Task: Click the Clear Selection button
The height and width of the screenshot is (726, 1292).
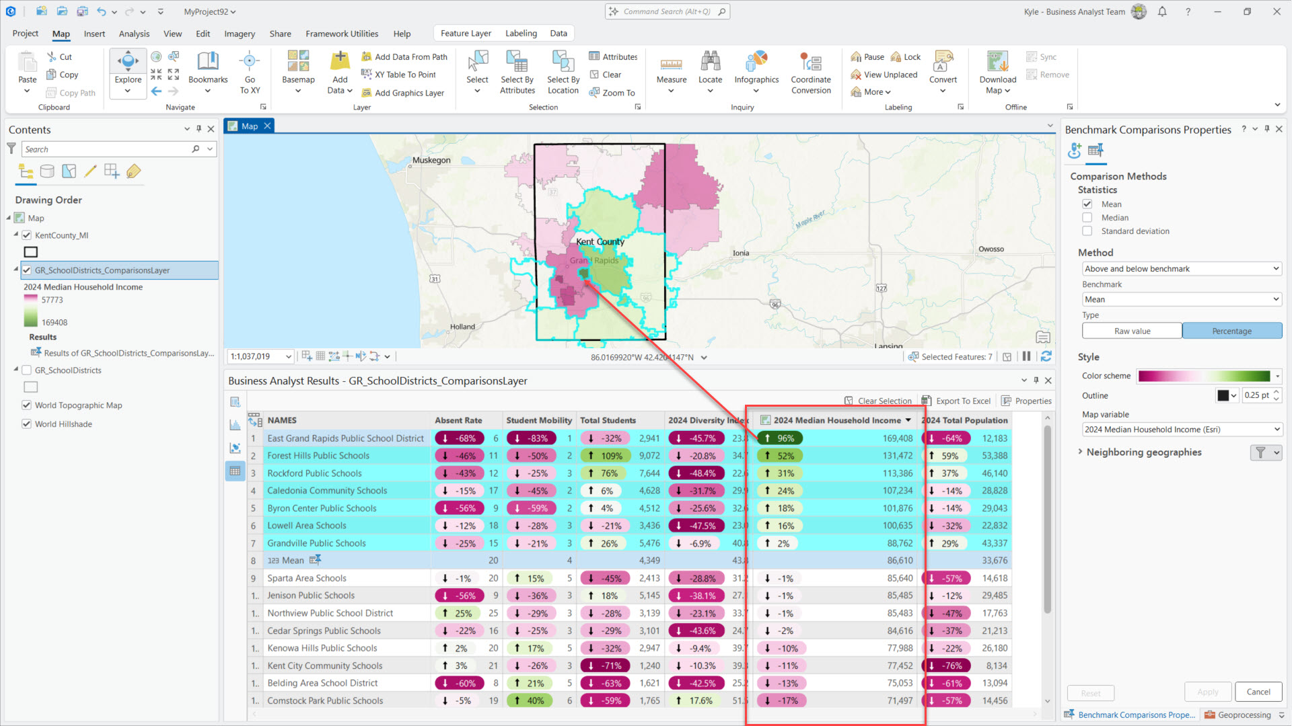Action: point(878,401)
